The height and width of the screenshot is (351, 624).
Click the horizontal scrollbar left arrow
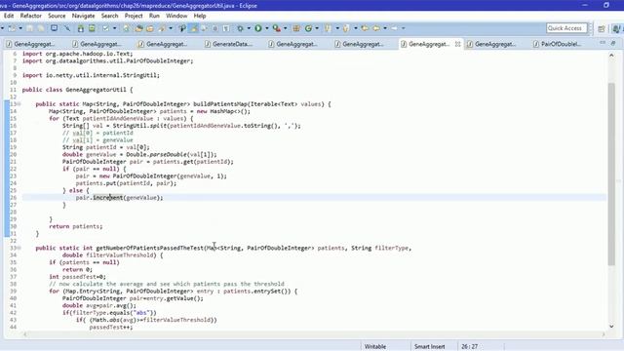pos(25,334)
